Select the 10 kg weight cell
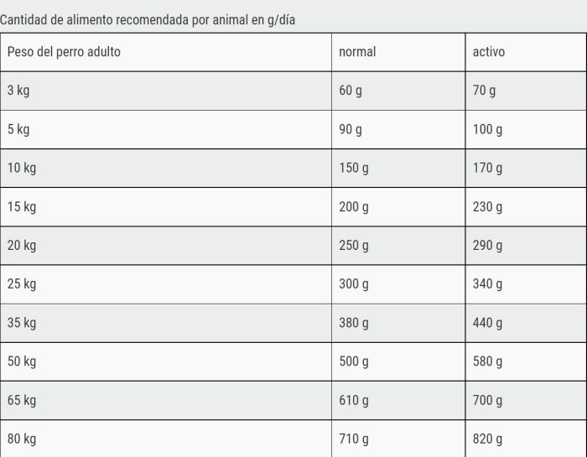The width and height of the screenshot is (587, 457). (166, 169)
